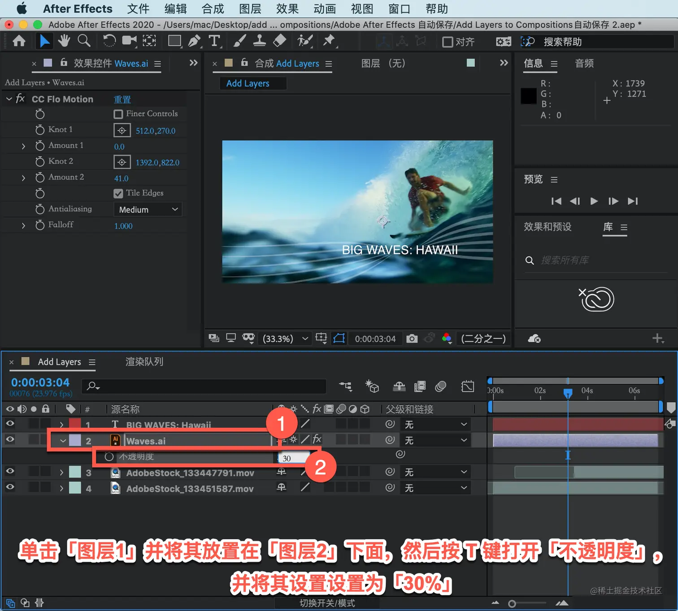
Task: Click 重置 to reset CC Flo Motion
Action: [x=122, y=100]
